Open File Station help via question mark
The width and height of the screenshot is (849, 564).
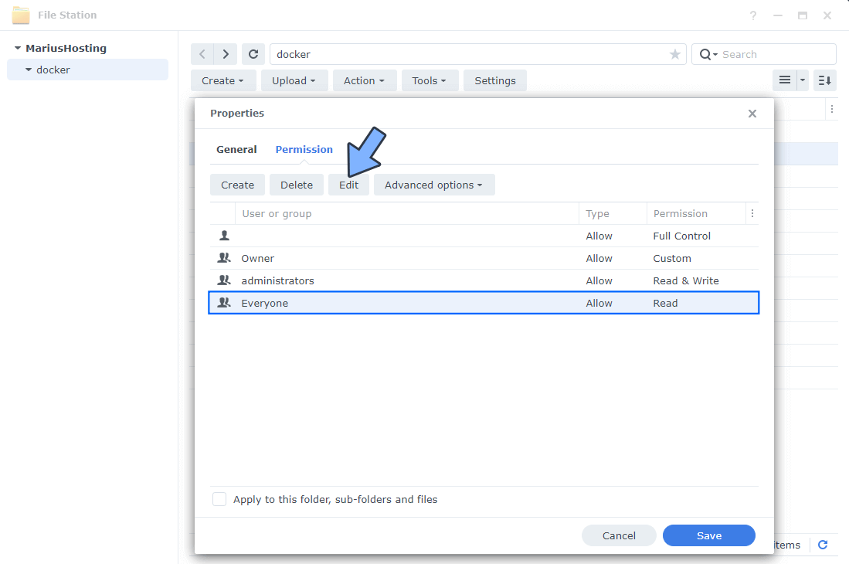pos(752,15)
